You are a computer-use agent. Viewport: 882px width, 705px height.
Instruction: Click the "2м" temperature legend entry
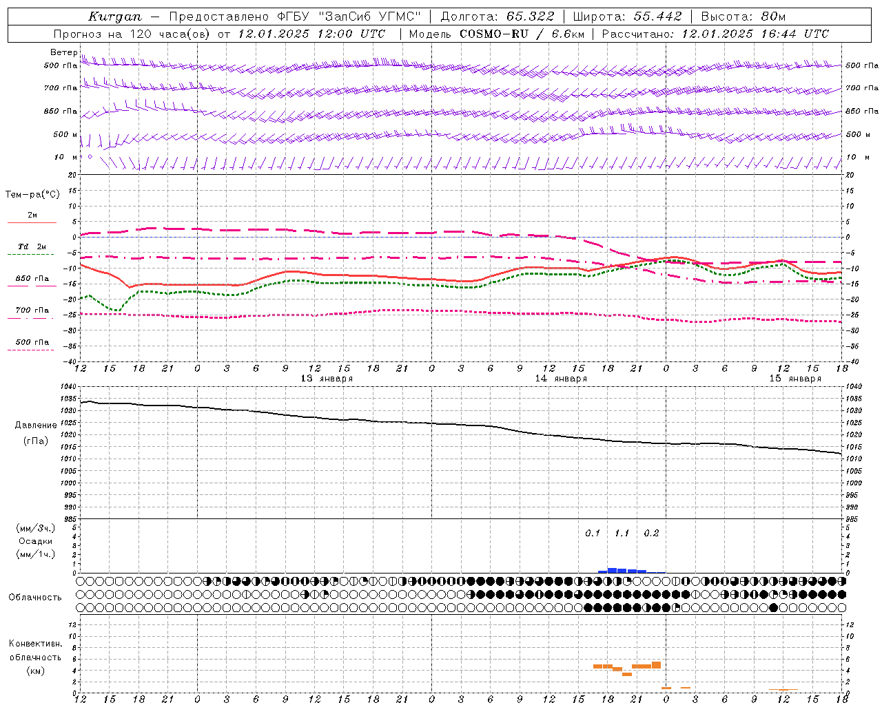pos(32,215)
